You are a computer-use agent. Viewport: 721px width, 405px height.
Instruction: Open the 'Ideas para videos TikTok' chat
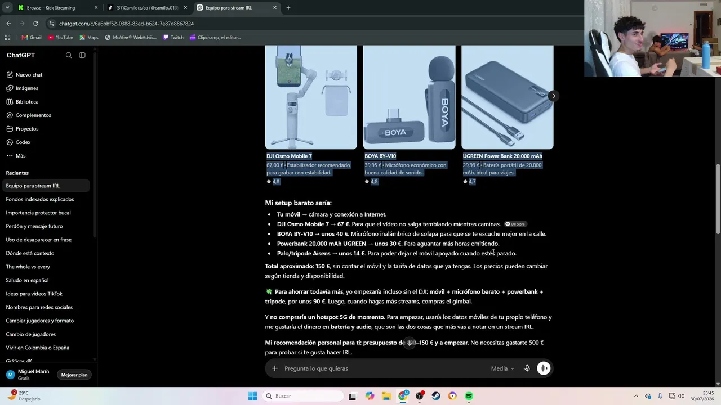tap(45, 294)
